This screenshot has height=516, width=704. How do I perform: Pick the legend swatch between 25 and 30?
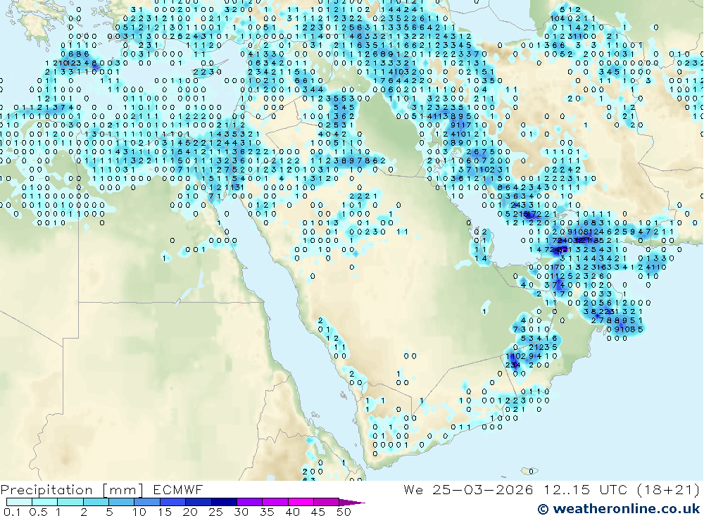pyautogui.click(x=224, y=502)
